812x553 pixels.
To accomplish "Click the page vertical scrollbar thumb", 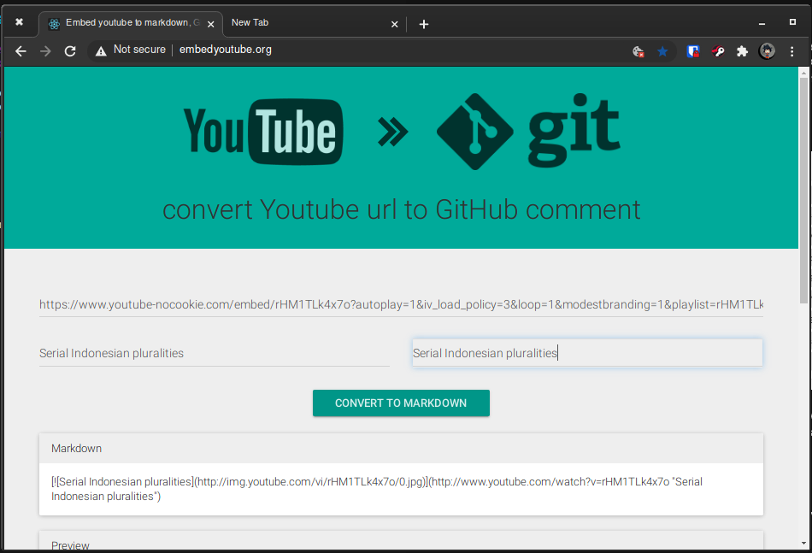I will (803, 191).
